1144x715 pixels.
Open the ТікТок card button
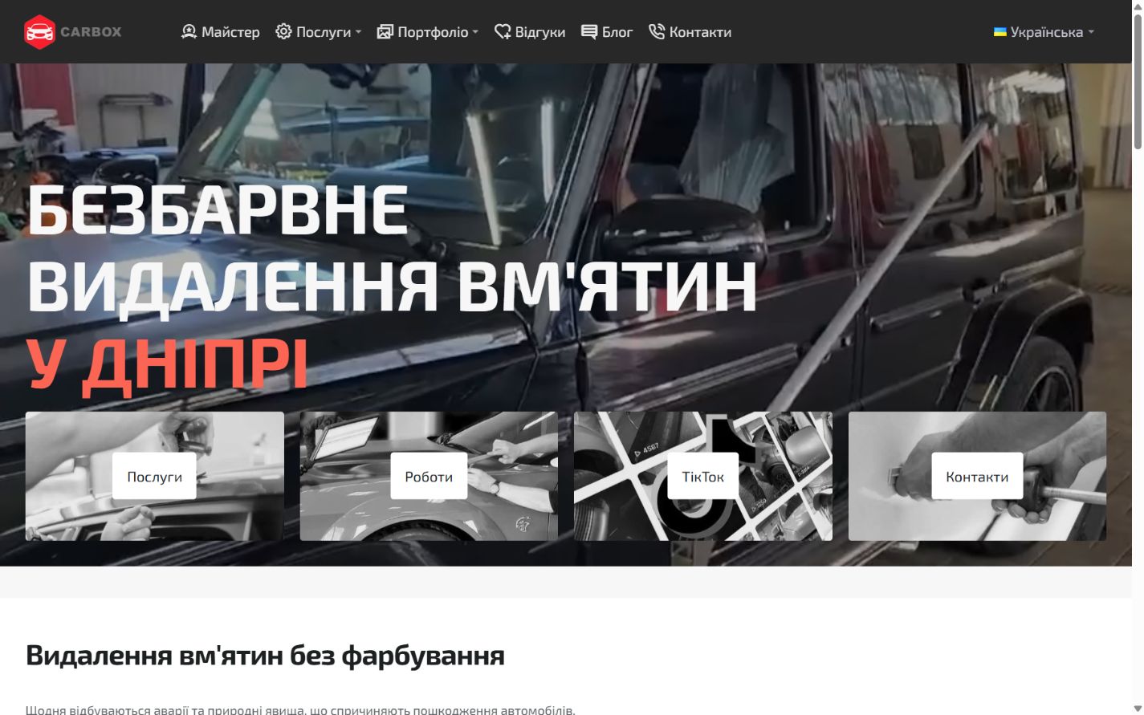pos(703,476)
